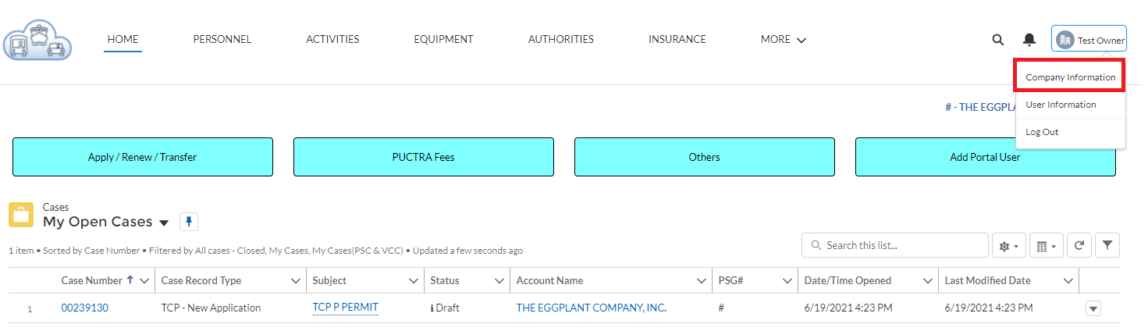Refresh the cases list
This screenshot has height=331, width=1148.
(1079, 245)
